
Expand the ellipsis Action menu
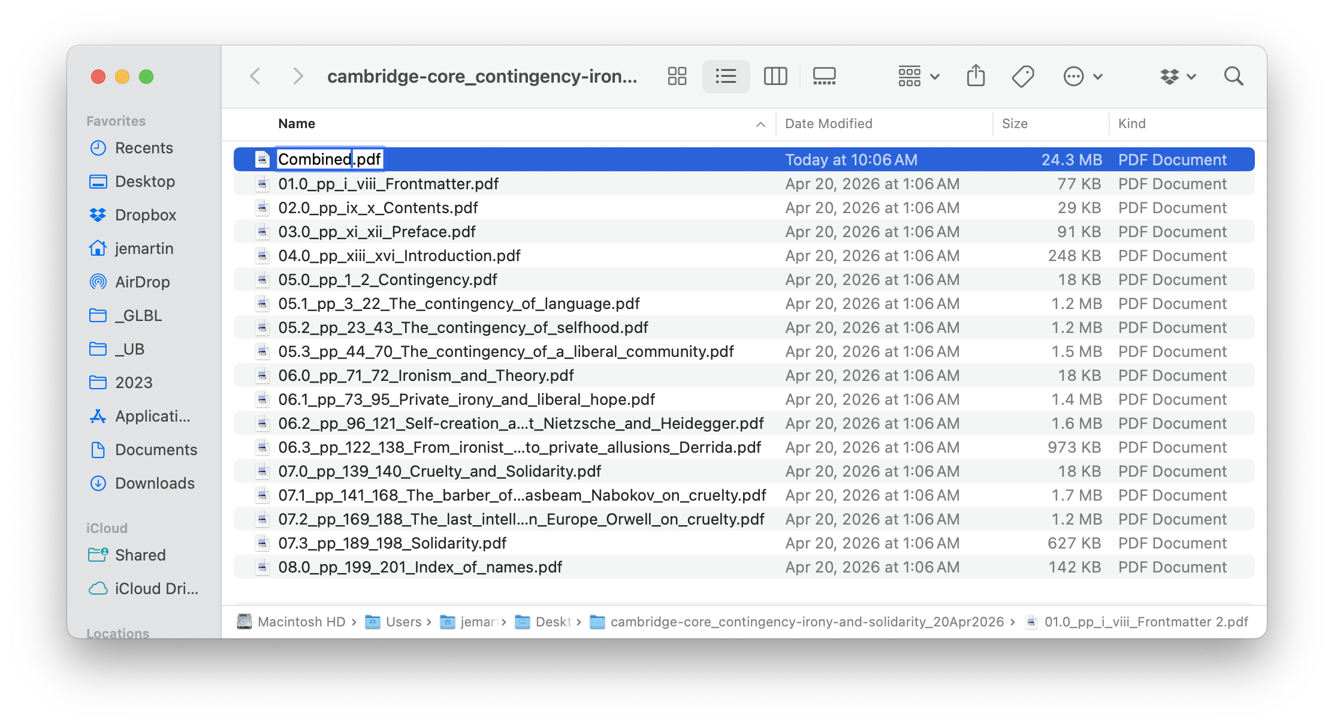click(x=1082, y=76)
